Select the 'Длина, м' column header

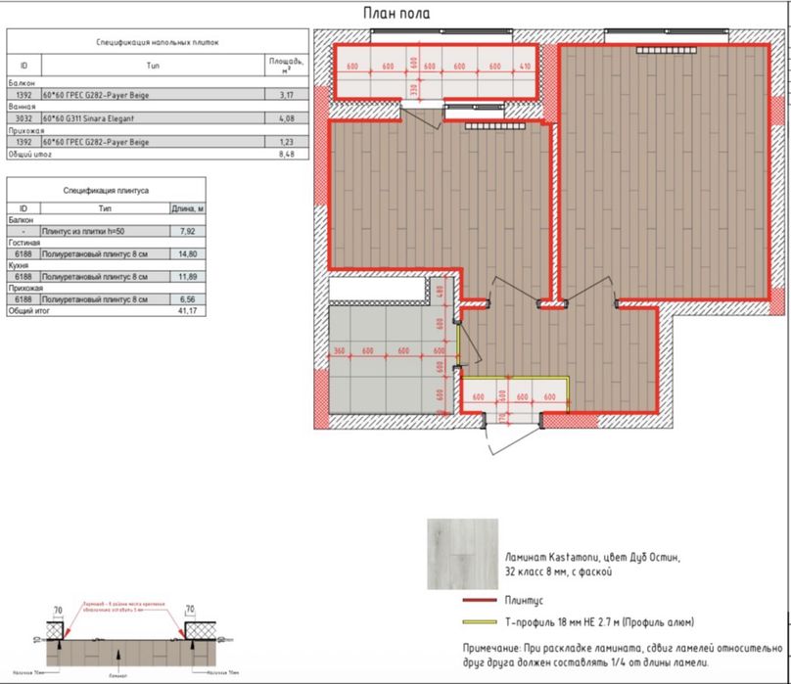(188, 208)
